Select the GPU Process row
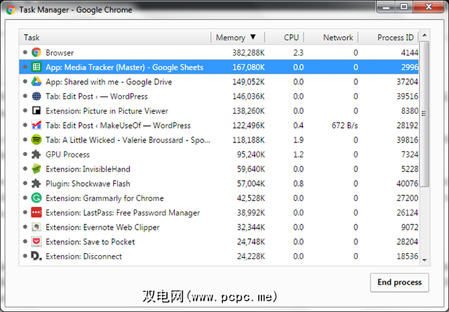 tap(219, 155)
